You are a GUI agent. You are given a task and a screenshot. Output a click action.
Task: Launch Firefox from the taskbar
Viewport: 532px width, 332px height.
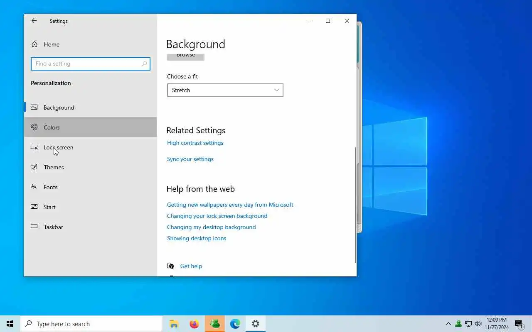click(x=194, y=324)
